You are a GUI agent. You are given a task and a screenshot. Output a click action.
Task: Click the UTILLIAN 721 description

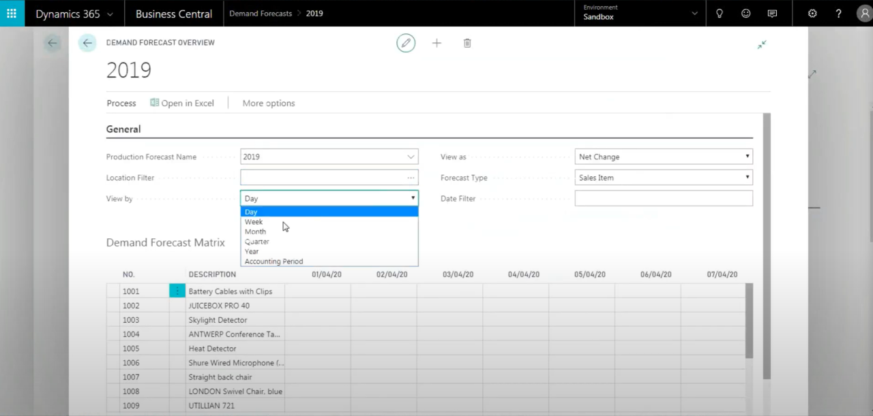tap(211, 406)
